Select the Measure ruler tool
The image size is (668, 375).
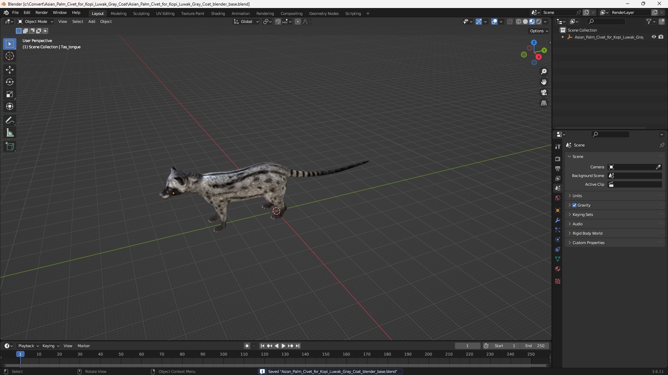[x=10, y=133]
